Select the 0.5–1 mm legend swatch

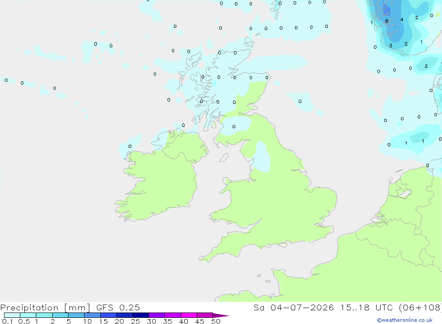pyautogui.click(x=28, y=315)
